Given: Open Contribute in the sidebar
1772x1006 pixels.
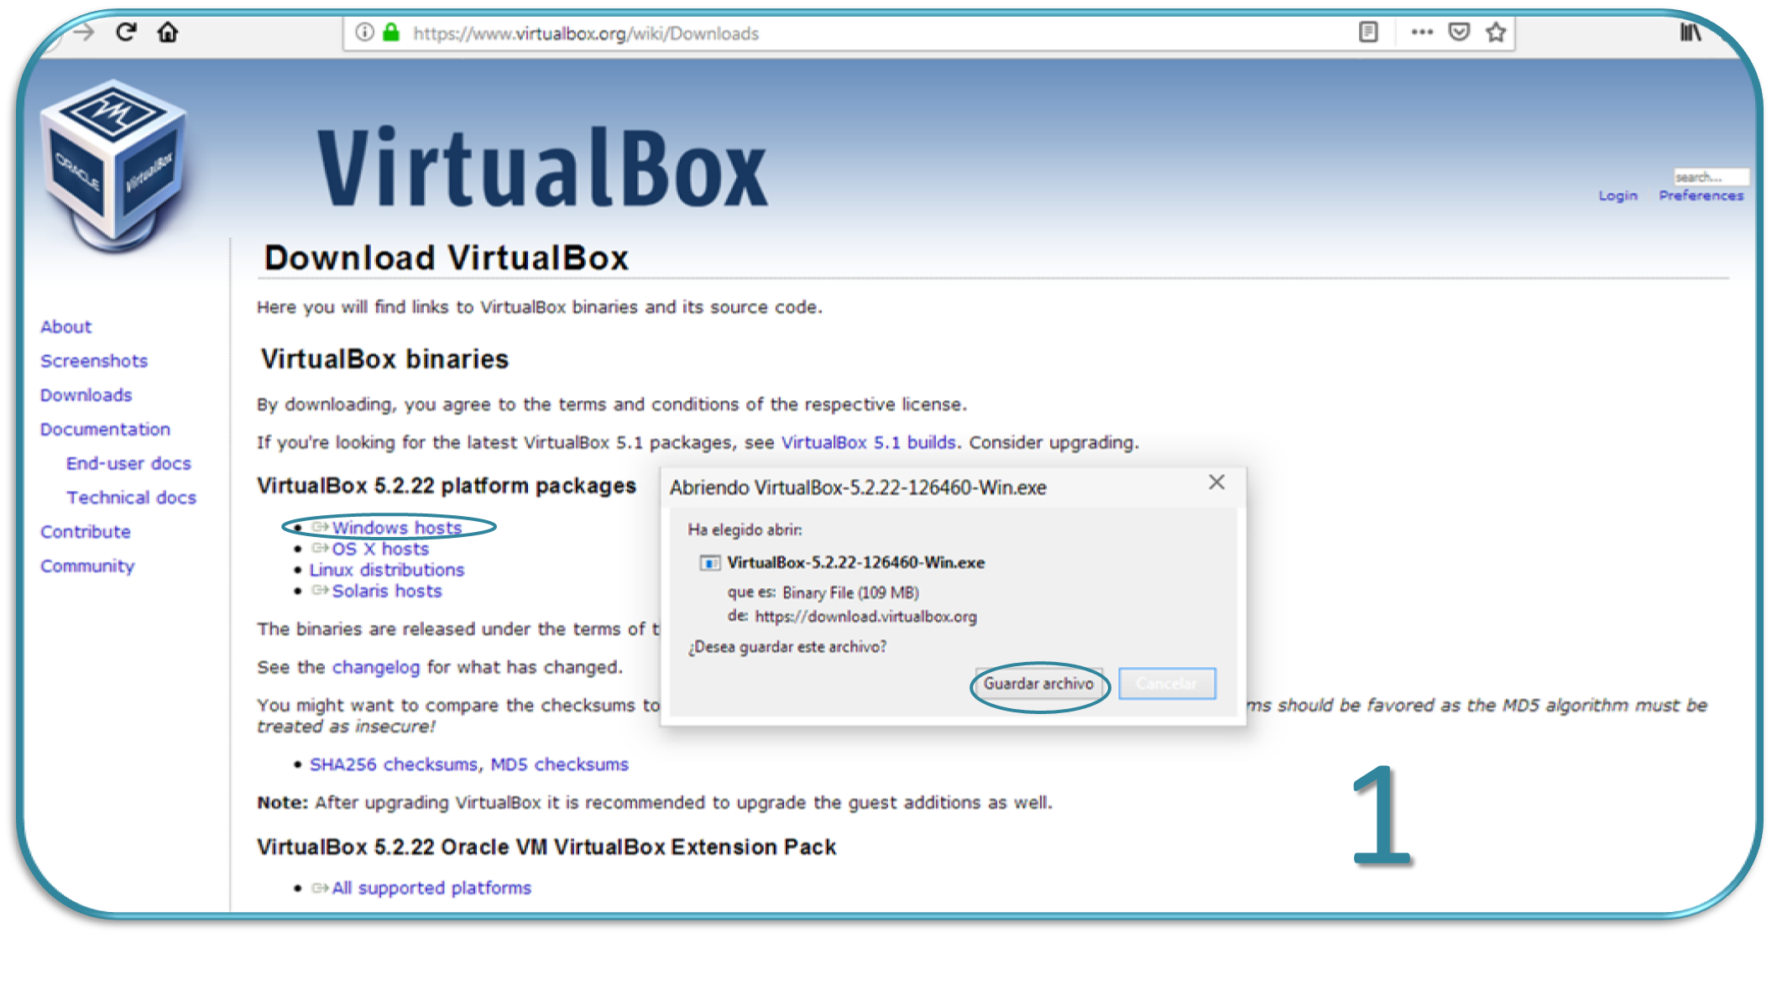Looking at the screenshot, I should click(x=86, y=532).
